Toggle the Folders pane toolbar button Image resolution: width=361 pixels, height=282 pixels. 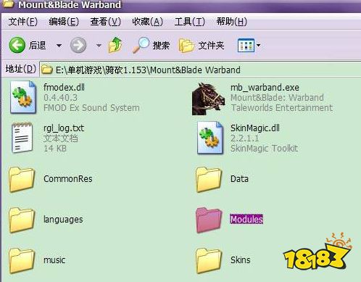tap(202, 46)
